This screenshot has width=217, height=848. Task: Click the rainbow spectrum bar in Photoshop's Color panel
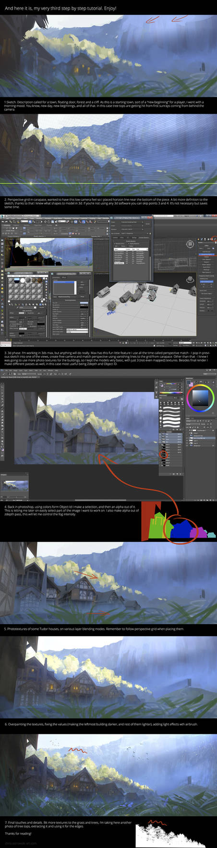click(171, 393)
